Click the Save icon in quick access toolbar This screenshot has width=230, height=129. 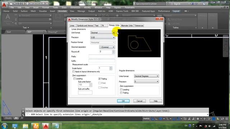tap(19, 4)
